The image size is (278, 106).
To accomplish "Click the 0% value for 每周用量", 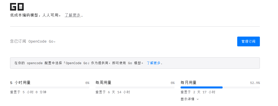I will (x=172, y=83).
